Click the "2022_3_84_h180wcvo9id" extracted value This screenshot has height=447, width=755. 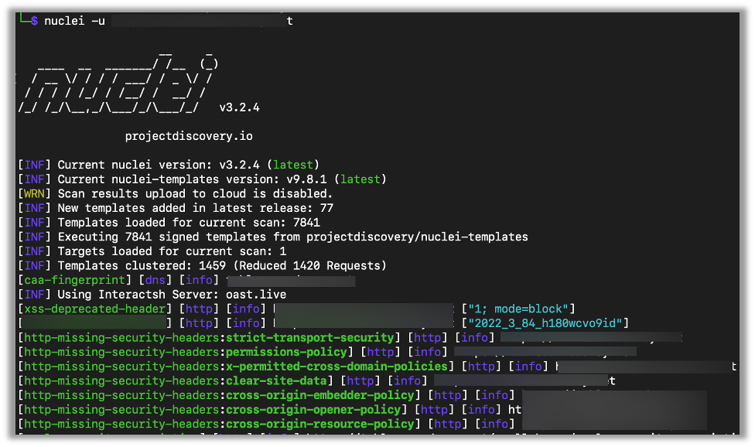click(x=545, y=322)
